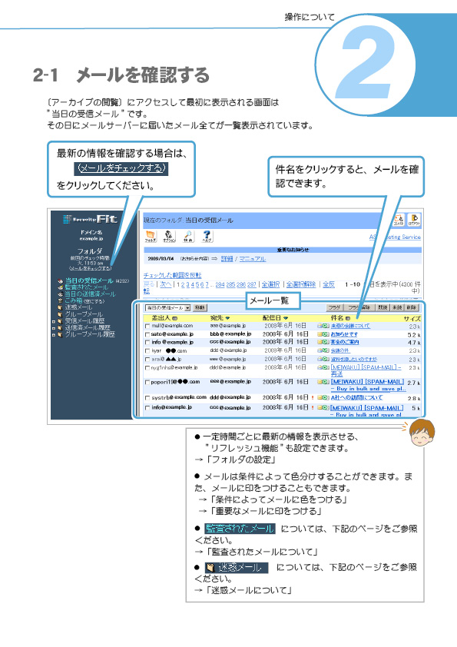Click the 全選択 link

click(x=270, y=284)
